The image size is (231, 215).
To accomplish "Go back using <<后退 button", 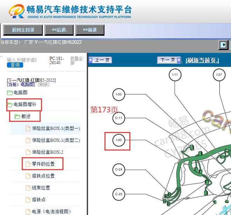I will tap(59, 30).
